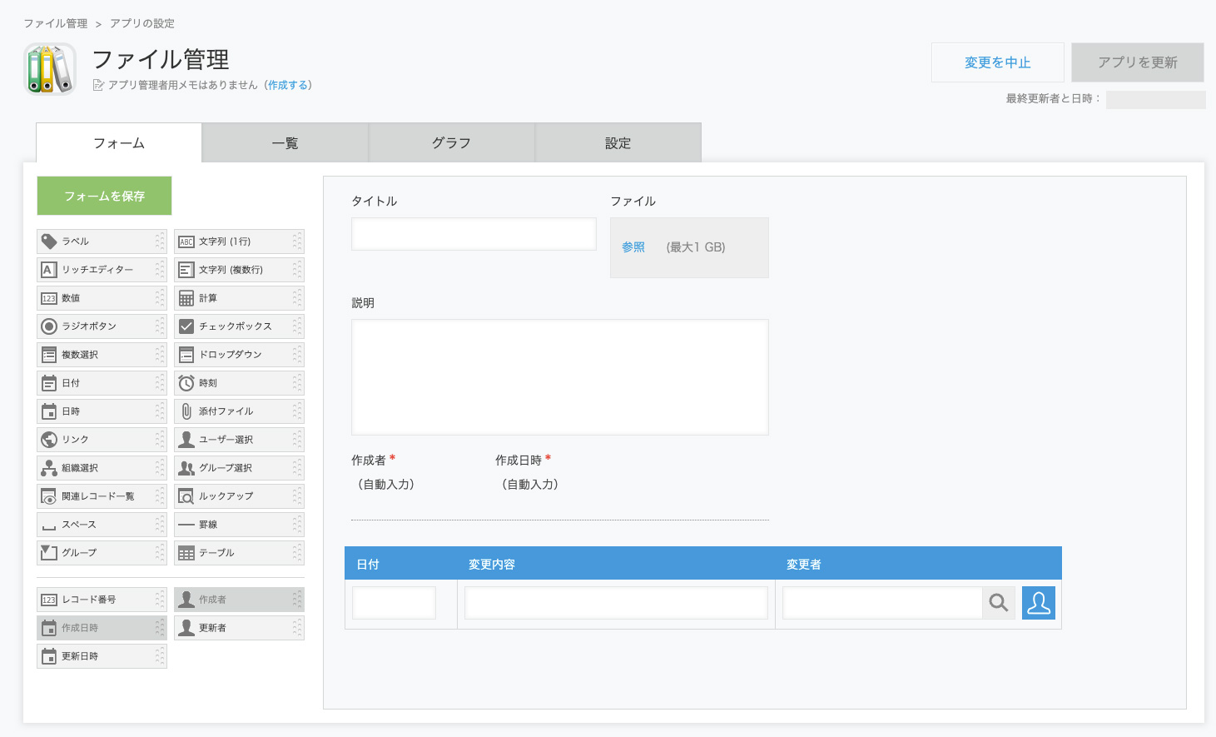
Task: Click the 参照 file browse link
Action: click(633, 247)
